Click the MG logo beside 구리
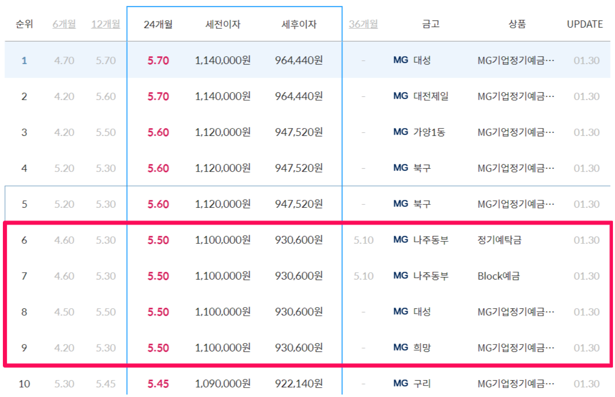Viewport: 615px width, 397px height. click(401, 383)
